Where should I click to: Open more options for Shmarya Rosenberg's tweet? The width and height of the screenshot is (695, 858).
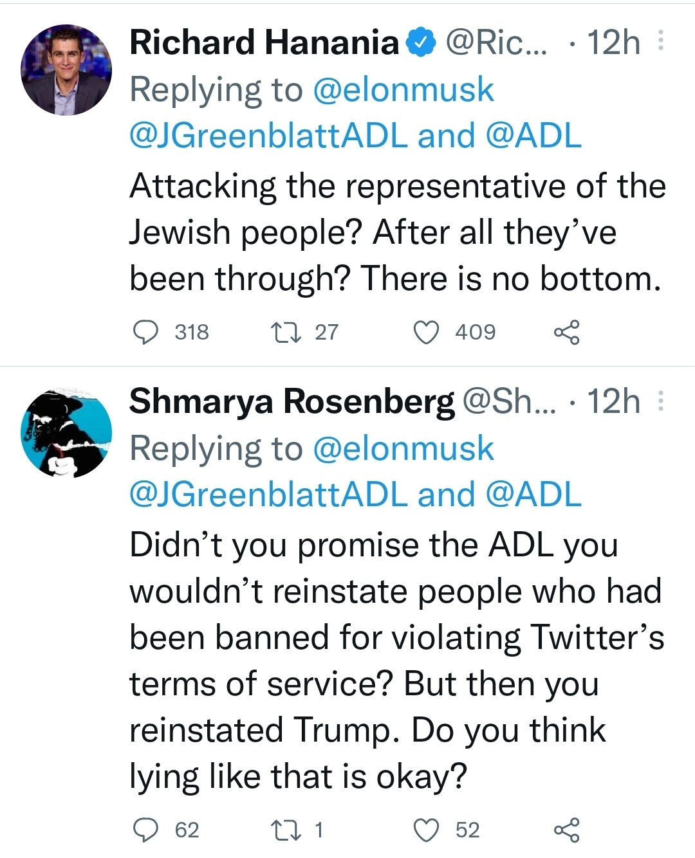(660, 401)
